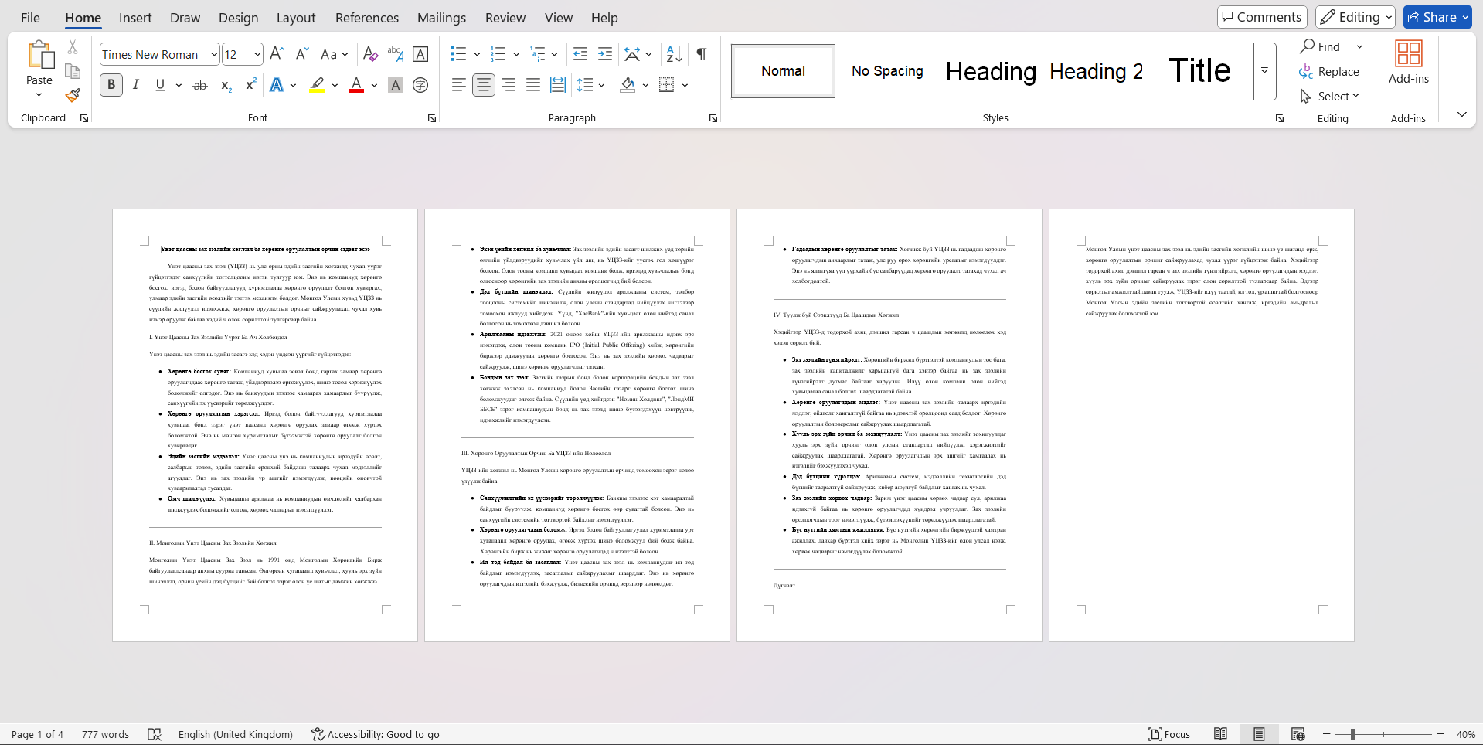Screen dimensions: 1483x745
Task: Click the Distributed alignment icon
Action: point(558,85)
